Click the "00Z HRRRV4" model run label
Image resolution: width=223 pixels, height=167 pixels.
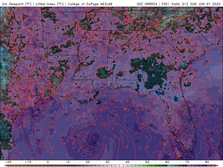[147, 4]
